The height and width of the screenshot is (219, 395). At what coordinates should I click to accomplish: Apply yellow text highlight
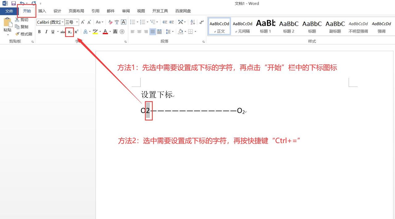pos(96,32)
